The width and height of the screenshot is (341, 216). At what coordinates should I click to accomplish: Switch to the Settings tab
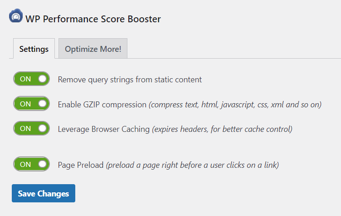click(34, 49)
